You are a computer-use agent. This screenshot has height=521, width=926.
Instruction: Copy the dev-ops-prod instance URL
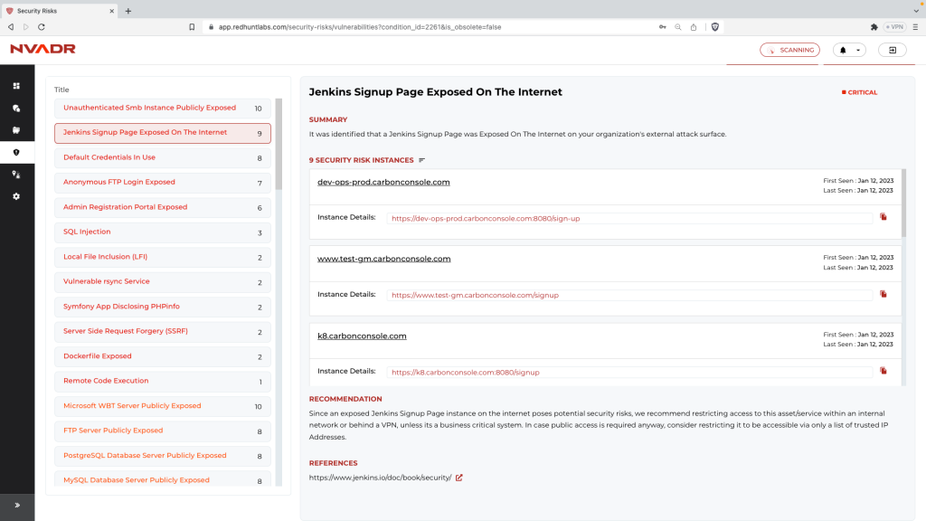[883, 217]
